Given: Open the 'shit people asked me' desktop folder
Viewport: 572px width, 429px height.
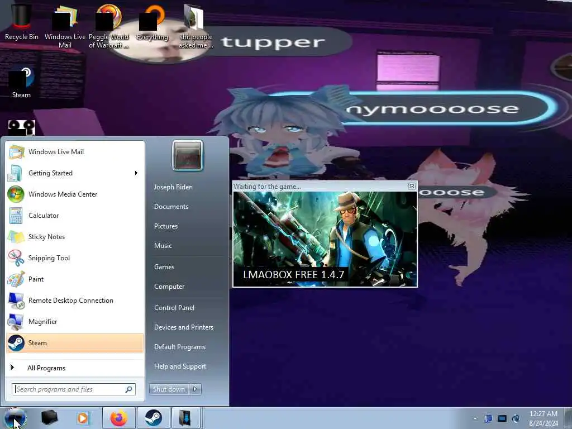Looking at the screenshot, I should pos(196,26).
